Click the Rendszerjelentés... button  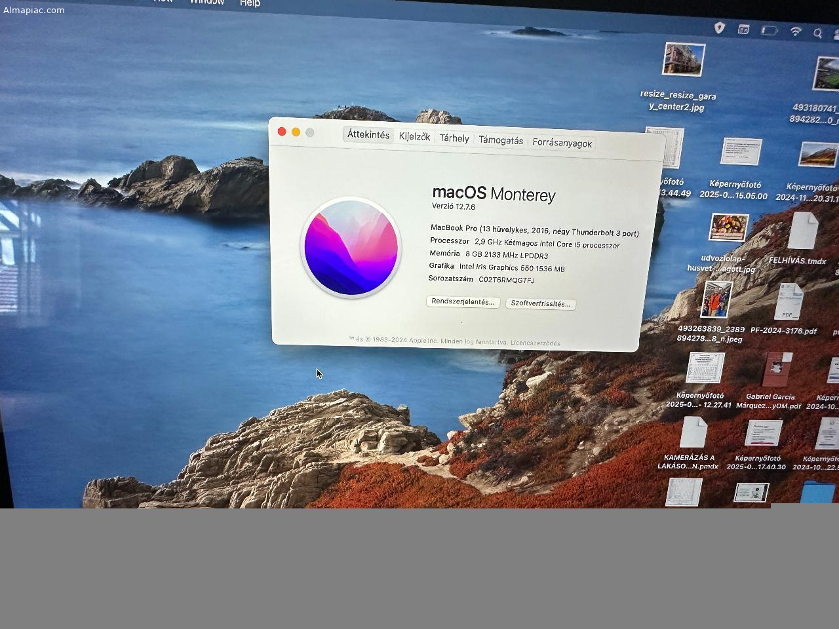click(463, 301)
